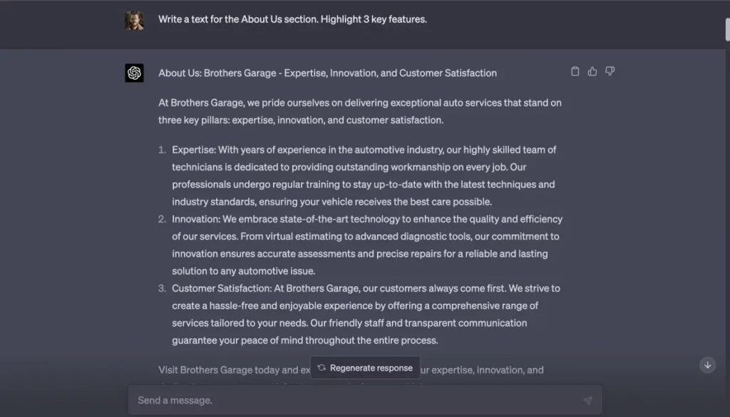
Task: Click the thumbs up icon
Action: click(592, 71)
